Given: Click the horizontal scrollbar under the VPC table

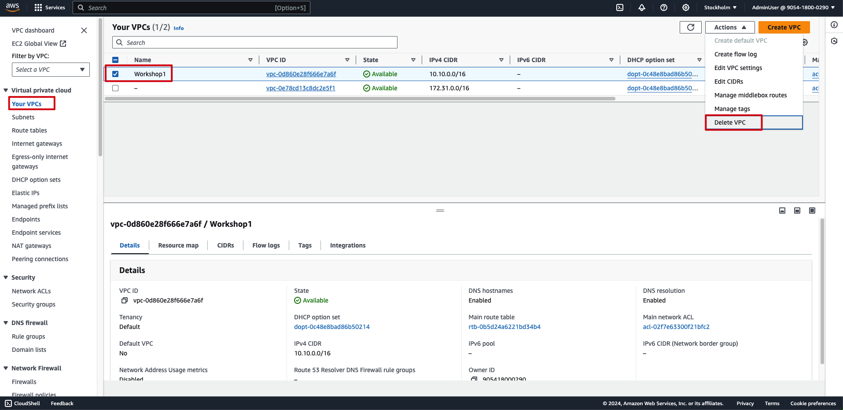Looking at the screenshot, I should (x=360, y=99).
